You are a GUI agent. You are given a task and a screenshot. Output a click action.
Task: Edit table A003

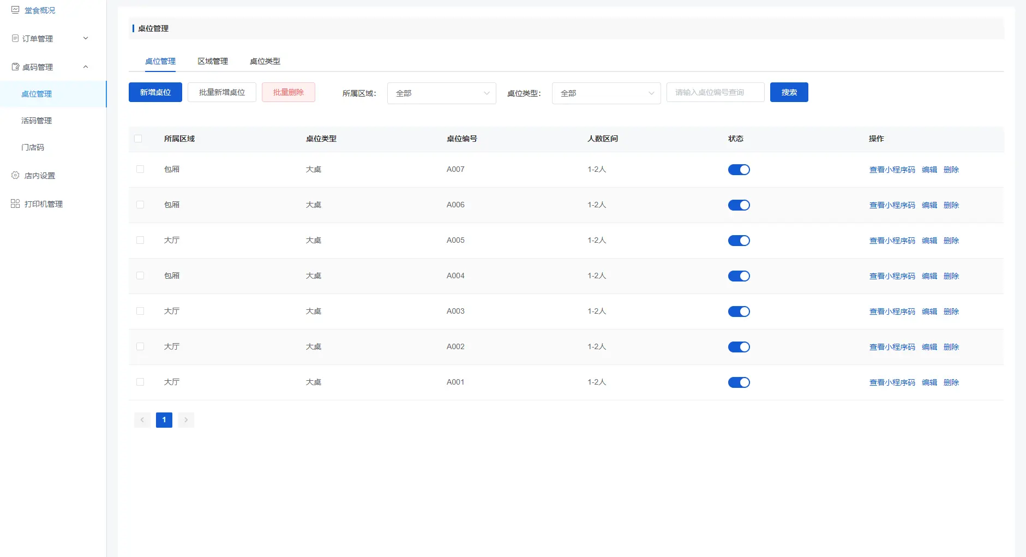[x=929, y=312]
